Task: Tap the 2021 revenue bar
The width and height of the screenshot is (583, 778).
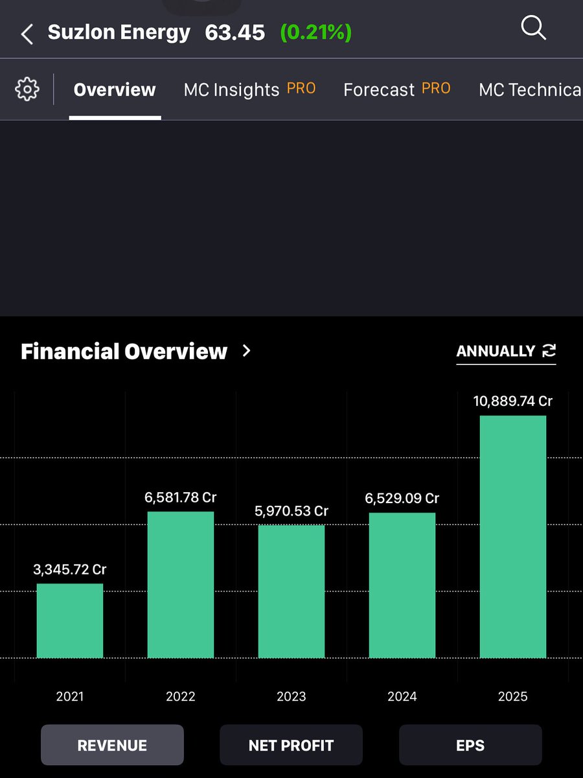Action: [70, 621]
